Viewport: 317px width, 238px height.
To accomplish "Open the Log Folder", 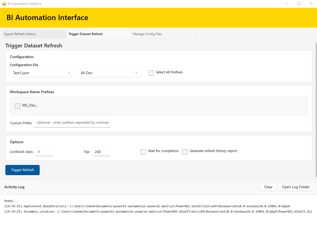I will tap(296, 187).
